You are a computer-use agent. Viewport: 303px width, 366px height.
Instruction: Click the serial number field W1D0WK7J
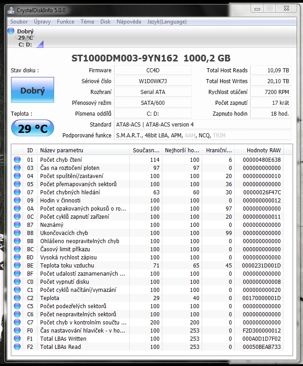[153, 81]
